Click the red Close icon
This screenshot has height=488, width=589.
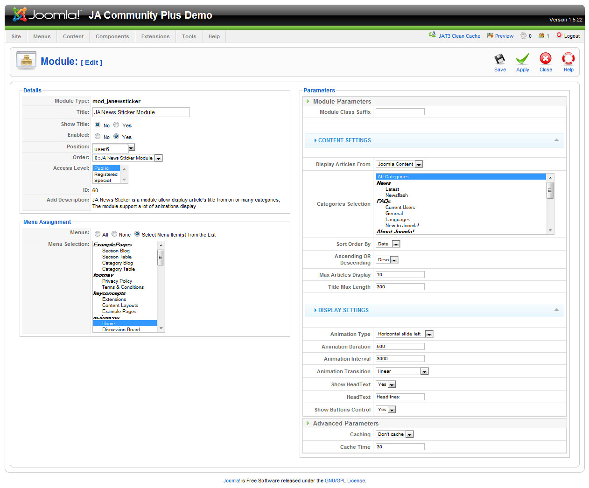pos(545,59)
